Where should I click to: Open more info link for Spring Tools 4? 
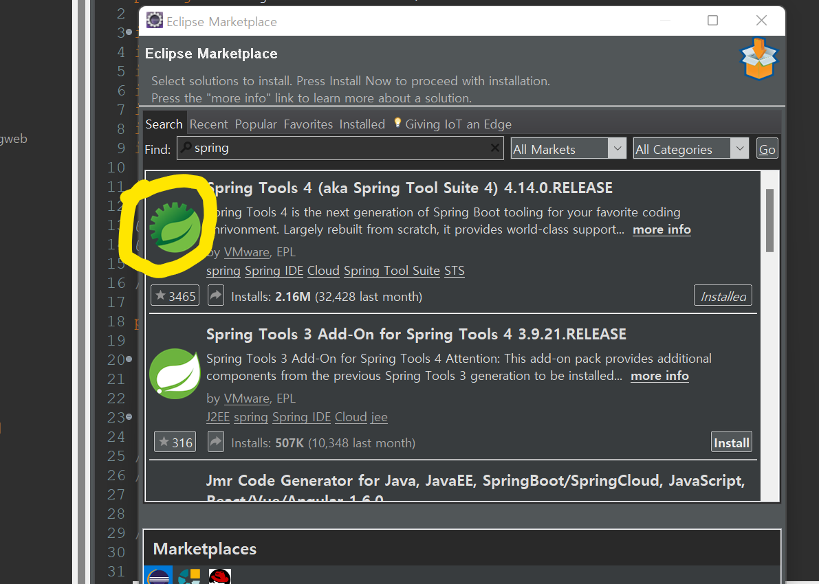[662, 229]
